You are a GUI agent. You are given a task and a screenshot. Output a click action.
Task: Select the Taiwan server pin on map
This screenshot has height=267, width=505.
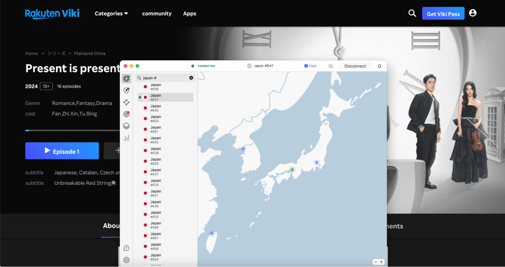click(212, 233)
